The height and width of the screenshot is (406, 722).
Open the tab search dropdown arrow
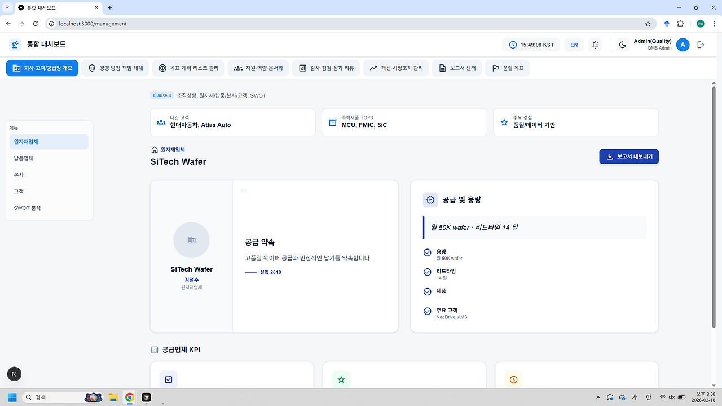pos(7,7)
